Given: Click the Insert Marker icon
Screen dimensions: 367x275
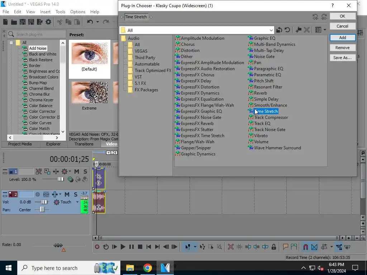Looking at the screenshot, I should coord(285,247).
